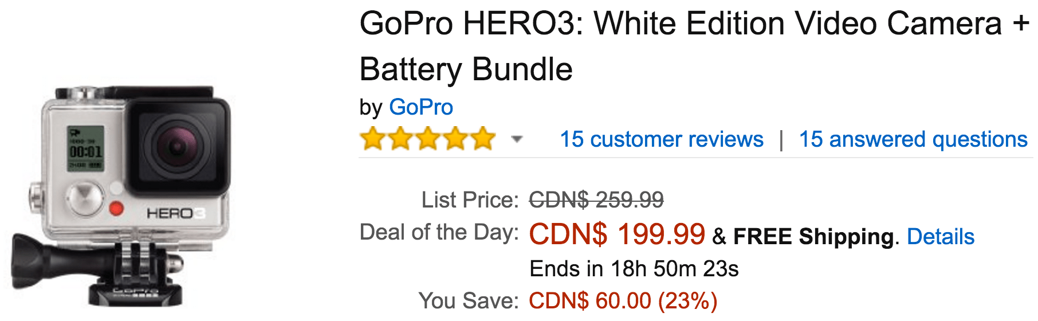Click the camera lens in product photo
This screenshot has height=321, width=1038.
pos(178,146)
